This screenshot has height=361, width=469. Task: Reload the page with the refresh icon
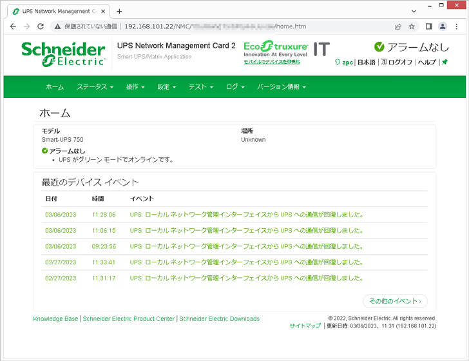point(41,26)
